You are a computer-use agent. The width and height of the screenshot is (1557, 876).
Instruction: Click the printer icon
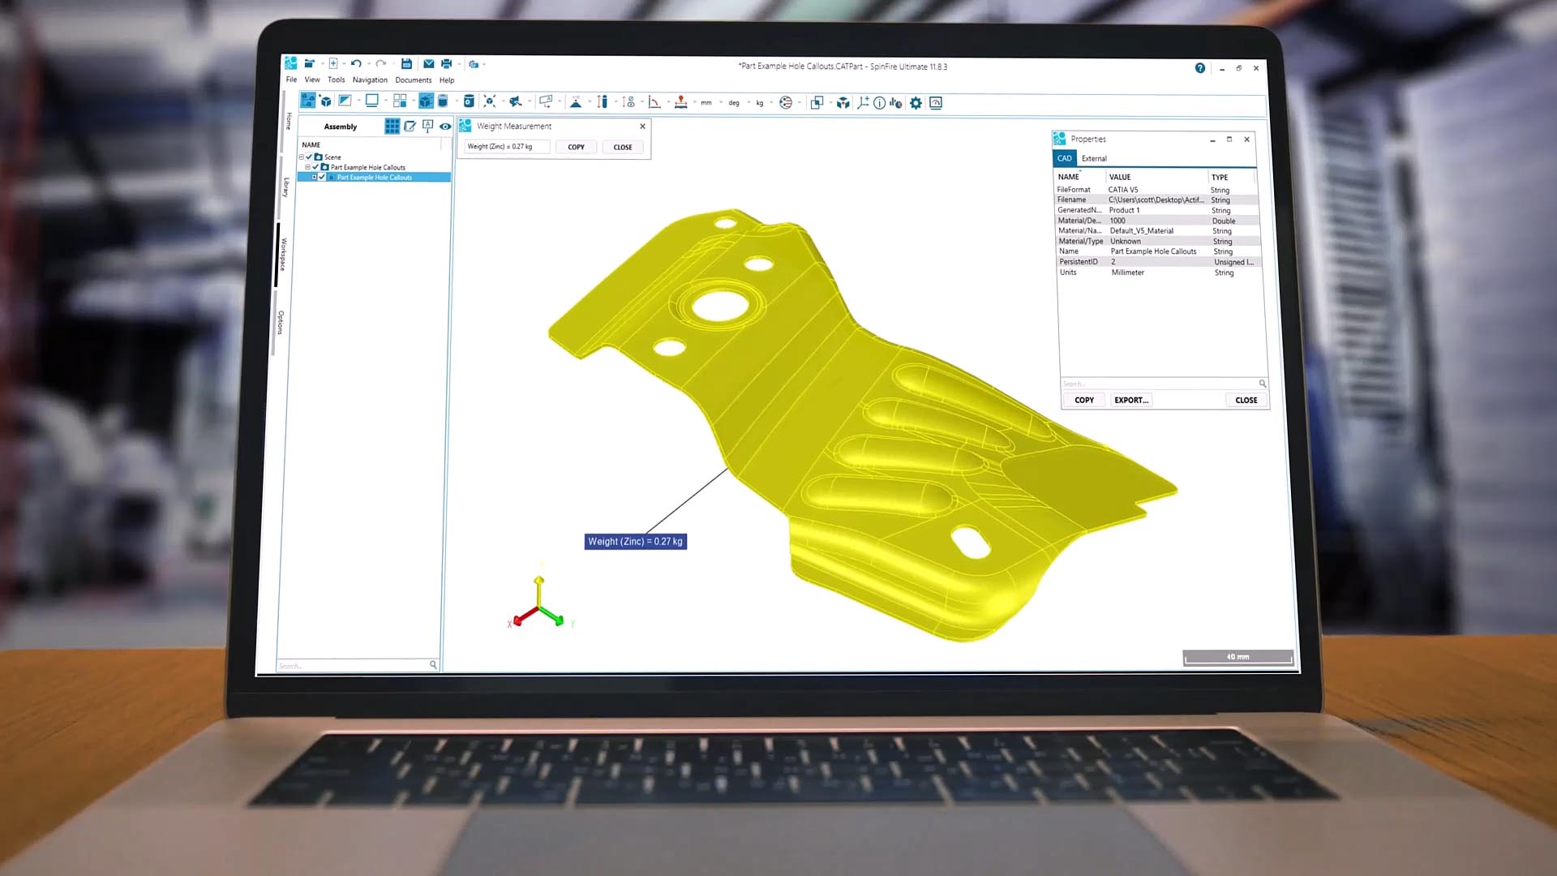[x=446, y=64]
